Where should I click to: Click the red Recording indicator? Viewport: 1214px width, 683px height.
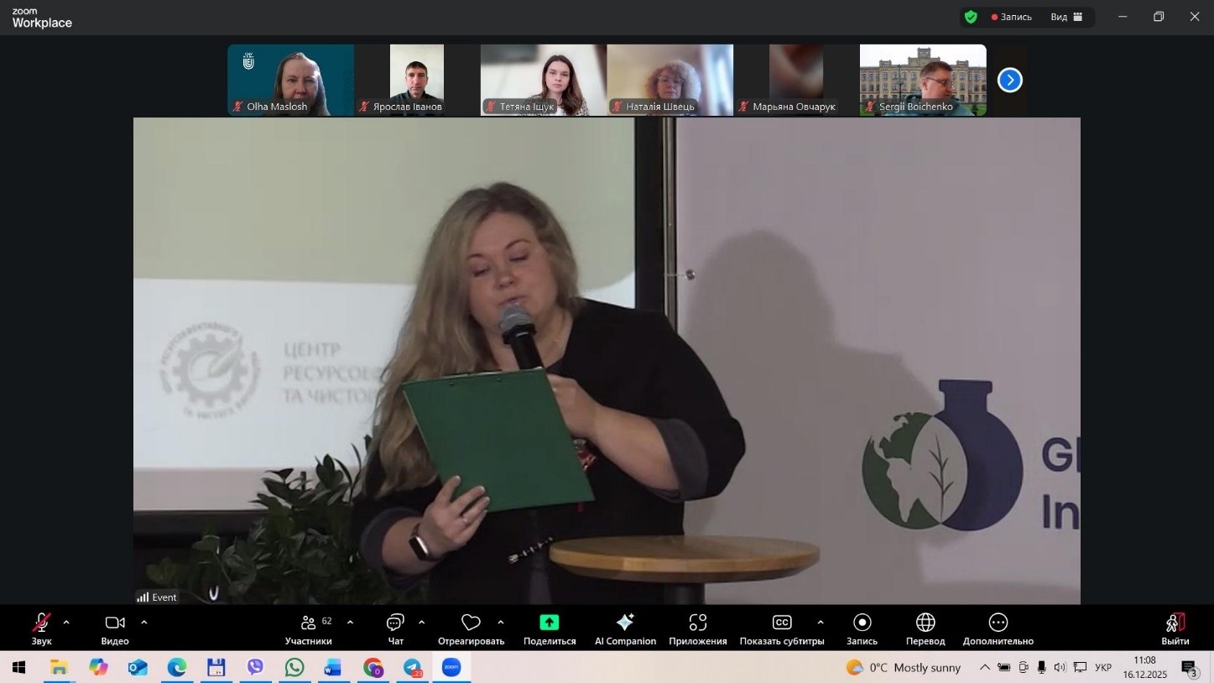point(1012,17)
